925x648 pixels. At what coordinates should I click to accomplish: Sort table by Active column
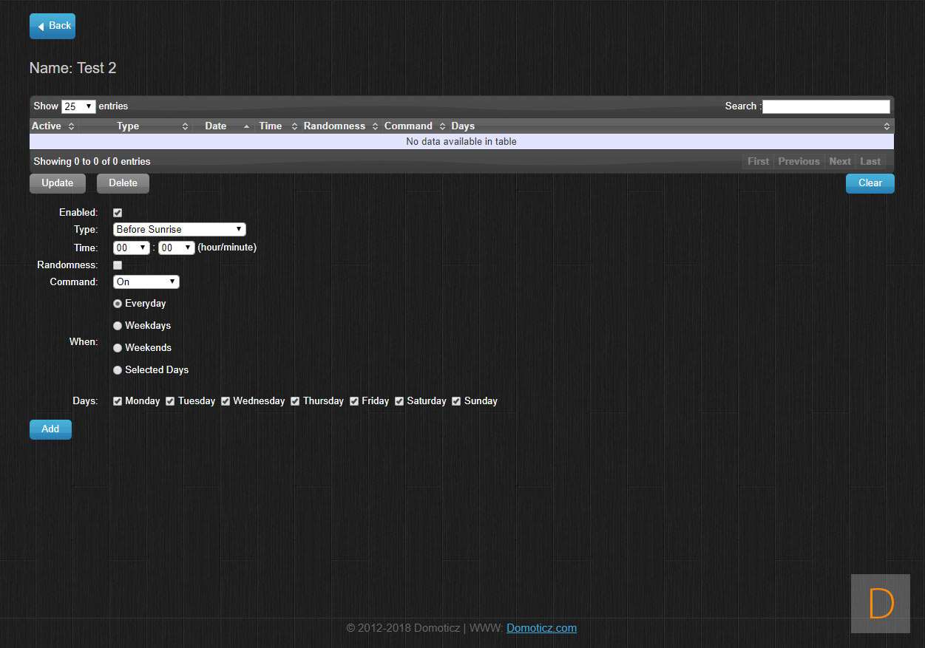(52, 126)
